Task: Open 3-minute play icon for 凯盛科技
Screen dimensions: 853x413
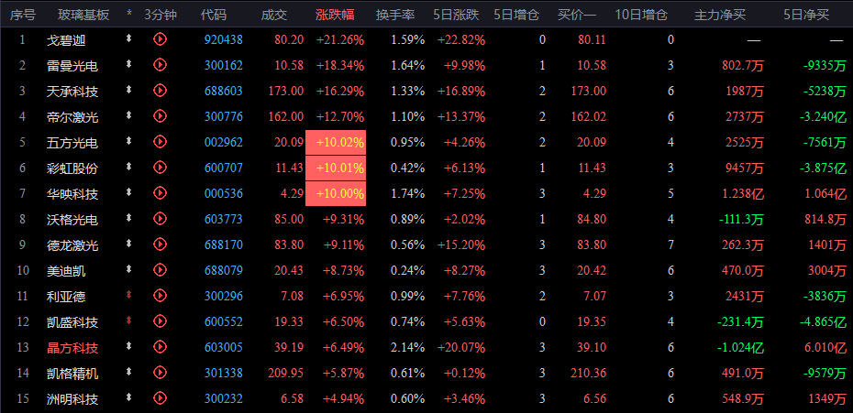Action: point(160,321)
